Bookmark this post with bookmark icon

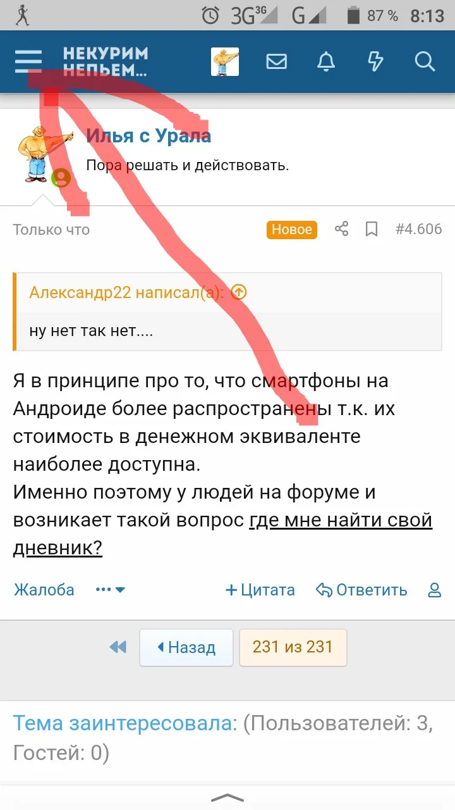pos(372,229)
